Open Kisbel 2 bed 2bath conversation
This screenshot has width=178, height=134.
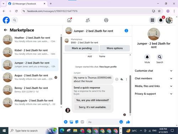(x=30, y=52)
